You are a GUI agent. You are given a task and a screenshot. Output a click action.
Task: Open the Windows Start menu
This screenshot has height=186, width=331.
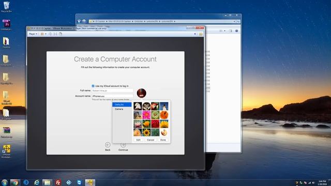coord(5,182)
